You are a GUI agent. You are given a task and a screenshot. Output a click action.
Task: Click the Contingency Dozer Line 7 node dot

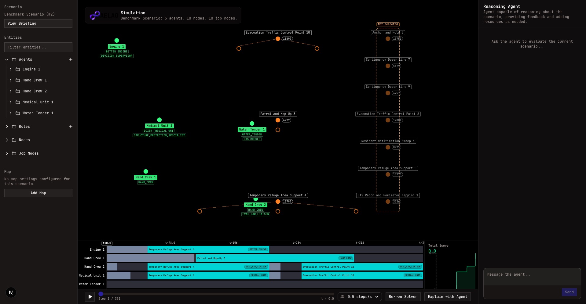tap(388, 66)
